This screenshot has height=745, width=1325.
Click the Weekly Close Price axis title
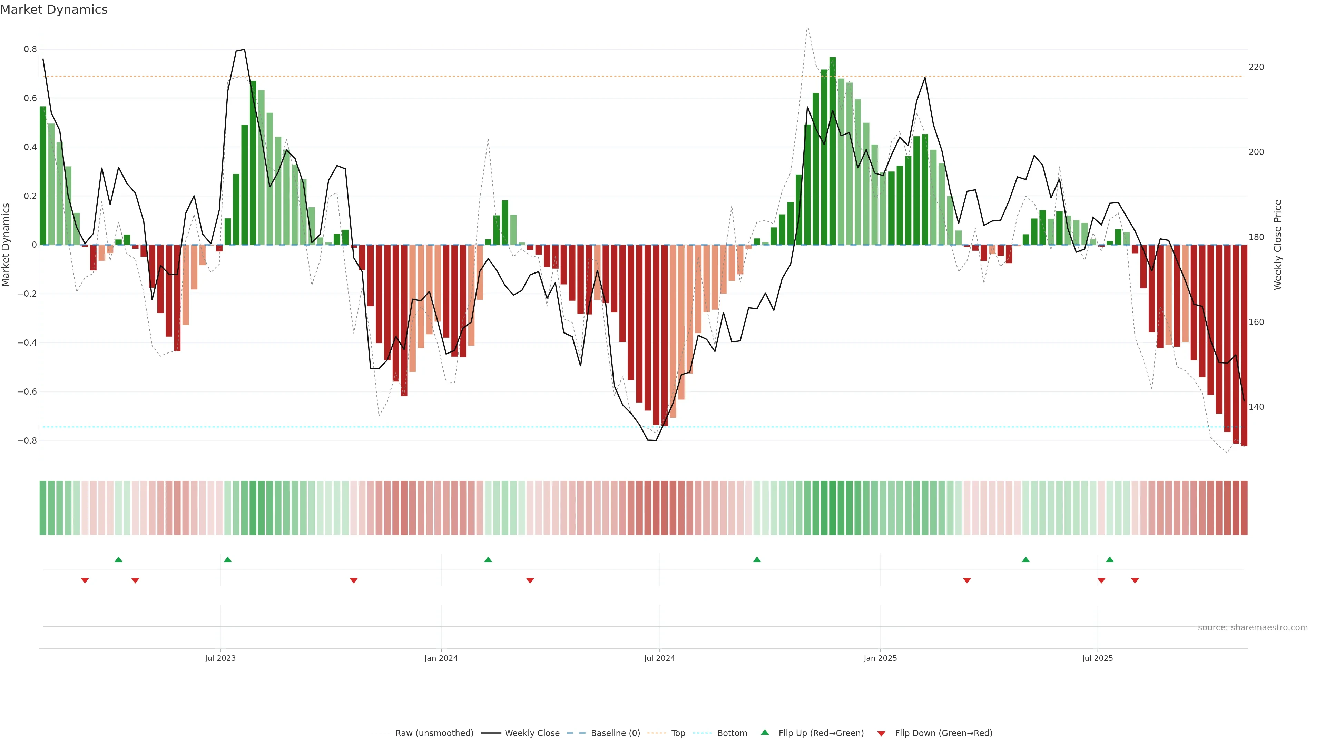pos(1278,245)
